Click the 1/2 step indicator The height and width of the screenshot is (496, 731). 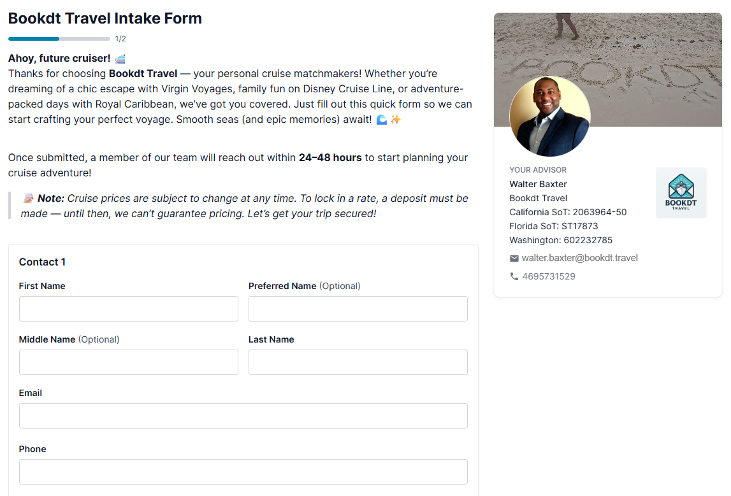coord(120,39)
